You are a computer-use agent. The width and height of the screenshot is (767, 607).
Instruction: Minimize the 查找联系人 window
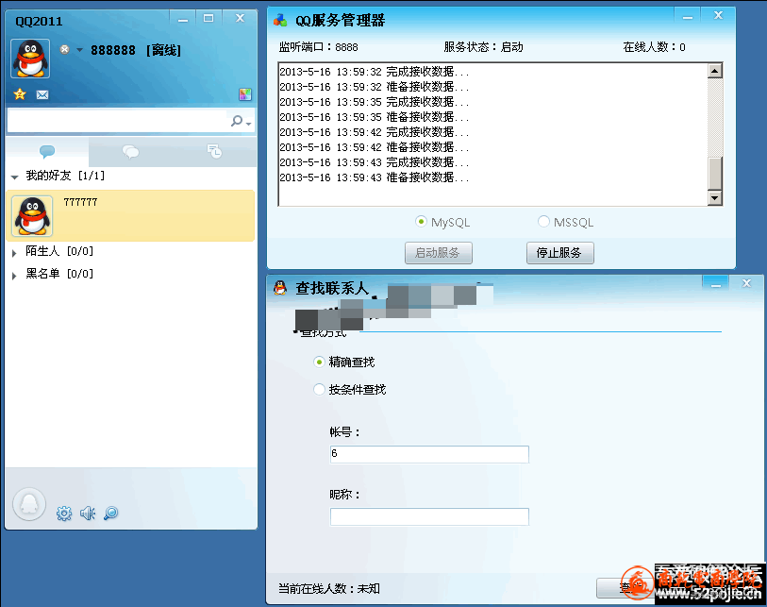pyautogui.click(x=715, y=284)
